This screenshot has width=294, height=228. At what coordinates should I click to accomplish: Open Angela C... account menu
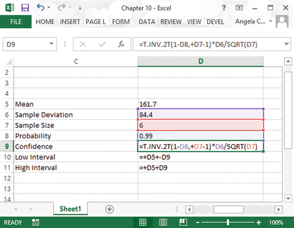pos(254,21)
